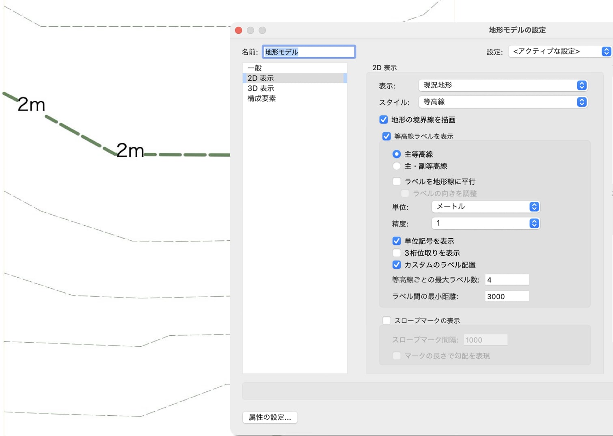The width and height of the screenshot is (613, 436).
Task: Click the 2m label on the bold contour's horizontal run
Action: coord(130,151)
